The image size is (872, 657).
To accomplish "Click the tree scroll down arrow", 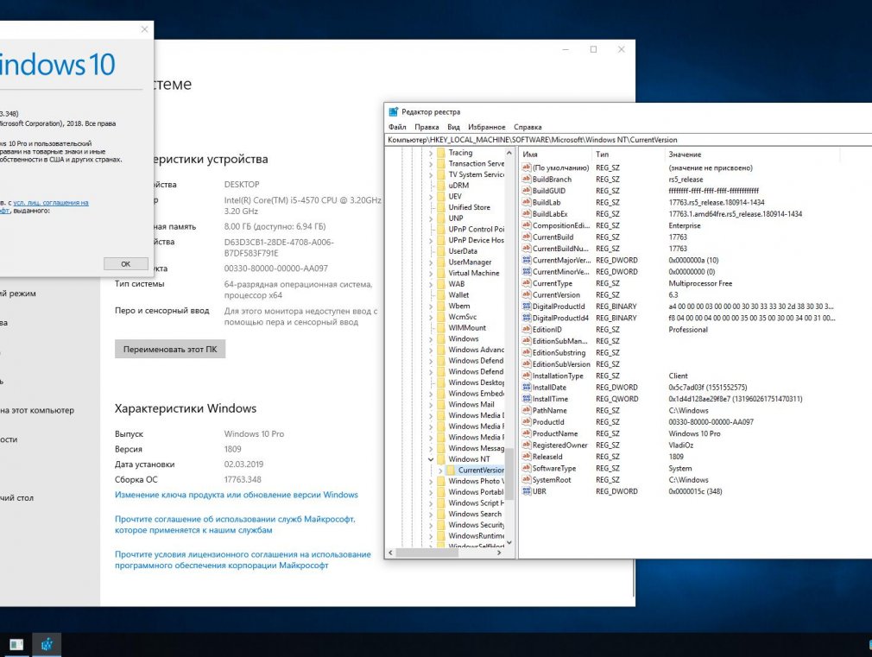I will [x=509, y=542].
